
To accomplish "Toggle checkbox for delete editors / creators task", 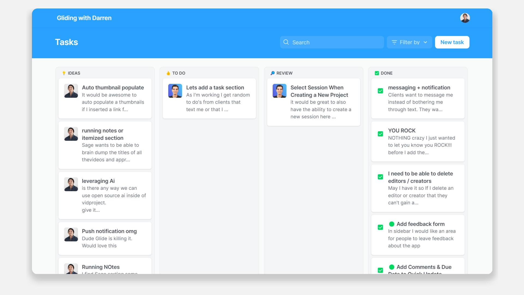I will pyautogui.click(x=380, y=177).
